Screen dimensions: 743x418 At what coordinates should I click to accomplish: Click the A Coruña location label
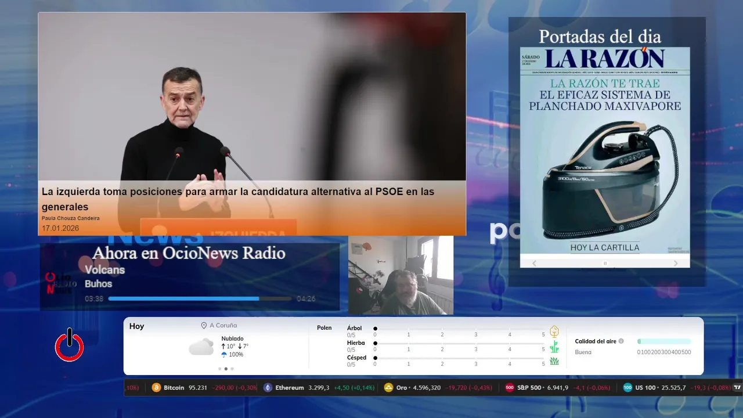(x=223, y=326)
